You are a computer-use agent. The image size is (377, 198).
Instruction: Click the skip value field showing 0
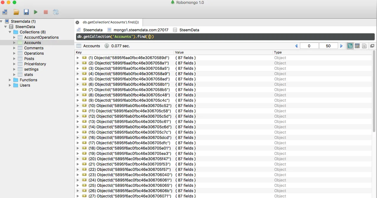pos(309,46)
